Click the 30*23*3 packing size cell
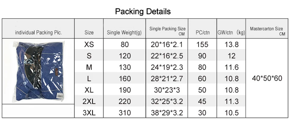 coord(167,90)
